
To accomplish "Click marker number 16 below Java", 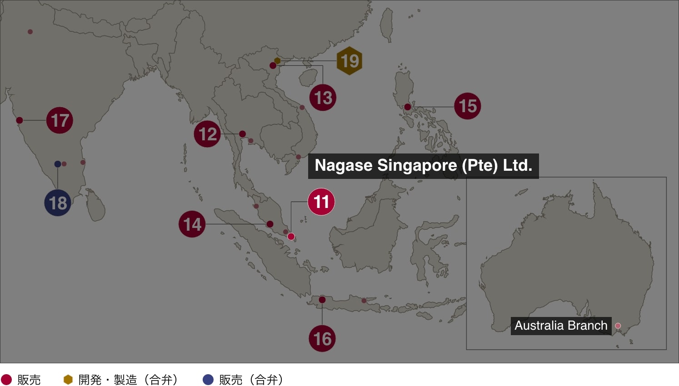I will click(x=322, y=338).
